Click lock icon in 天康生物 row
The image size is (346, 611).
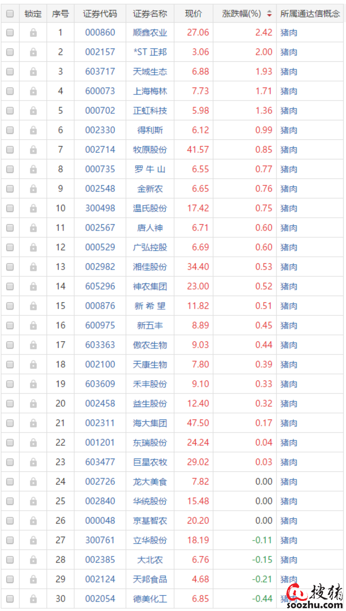click(33, 365)
